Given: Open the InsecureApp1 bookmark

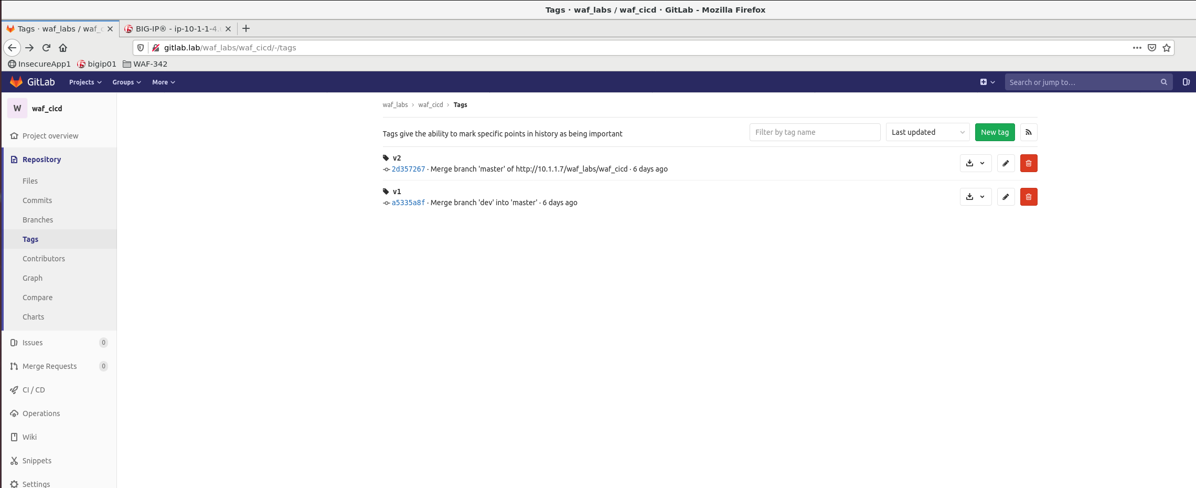Looking at the screenshot, I should coord(39,64).
